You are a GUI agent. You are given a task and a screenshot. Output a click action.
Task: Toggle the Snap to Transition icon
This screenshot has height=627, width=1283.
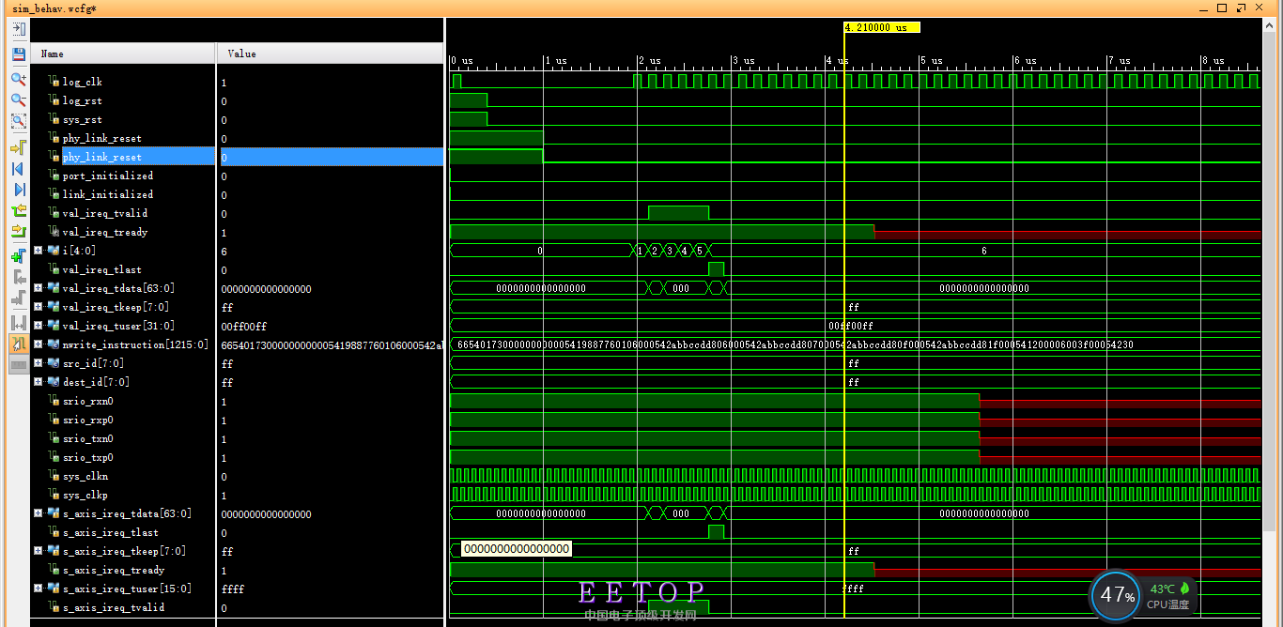click(x=18, y=344)
